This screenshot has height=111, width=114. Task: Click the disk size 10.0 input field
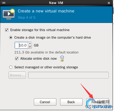21,45
